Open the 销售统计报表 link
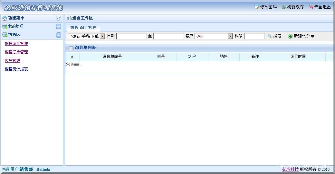 point(16,69)
